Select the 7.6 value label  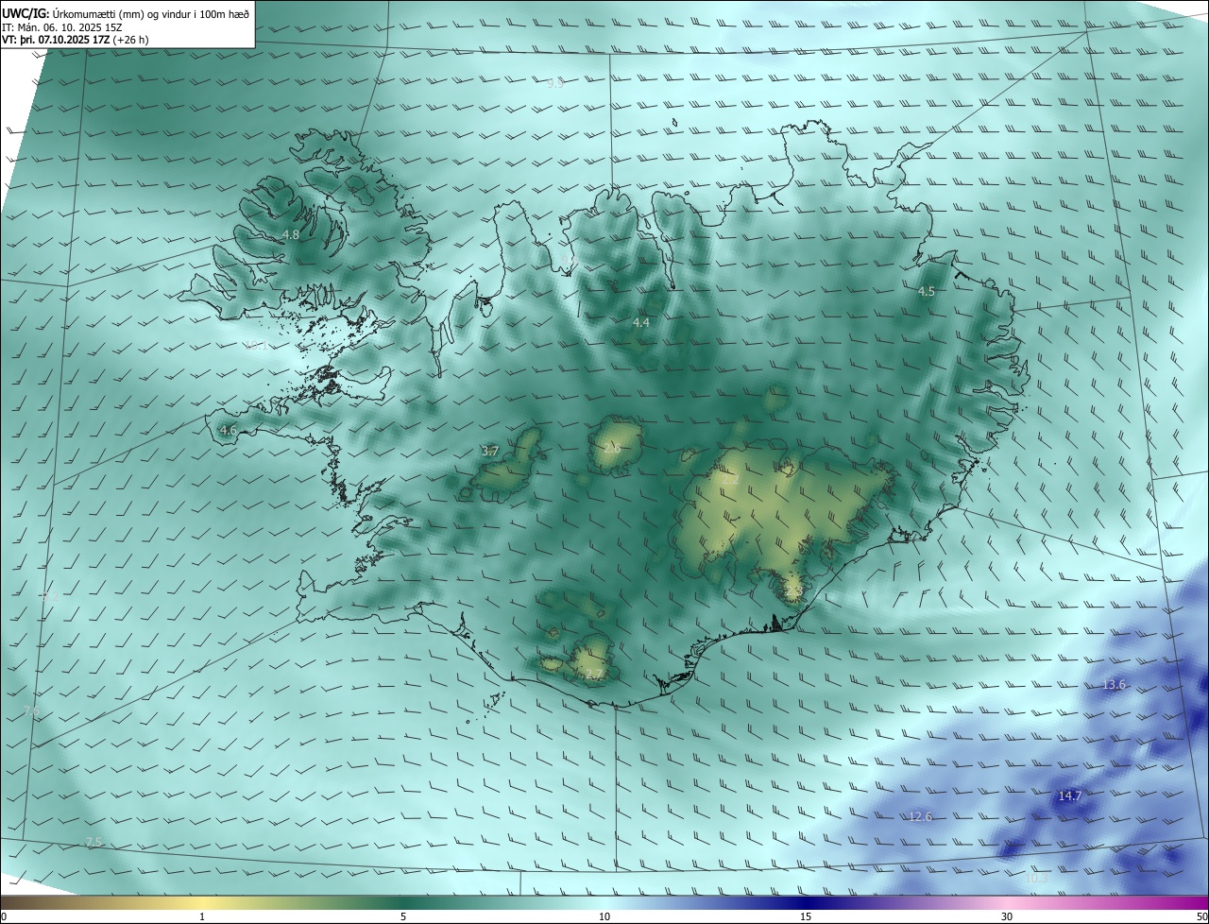pos(31,710)
